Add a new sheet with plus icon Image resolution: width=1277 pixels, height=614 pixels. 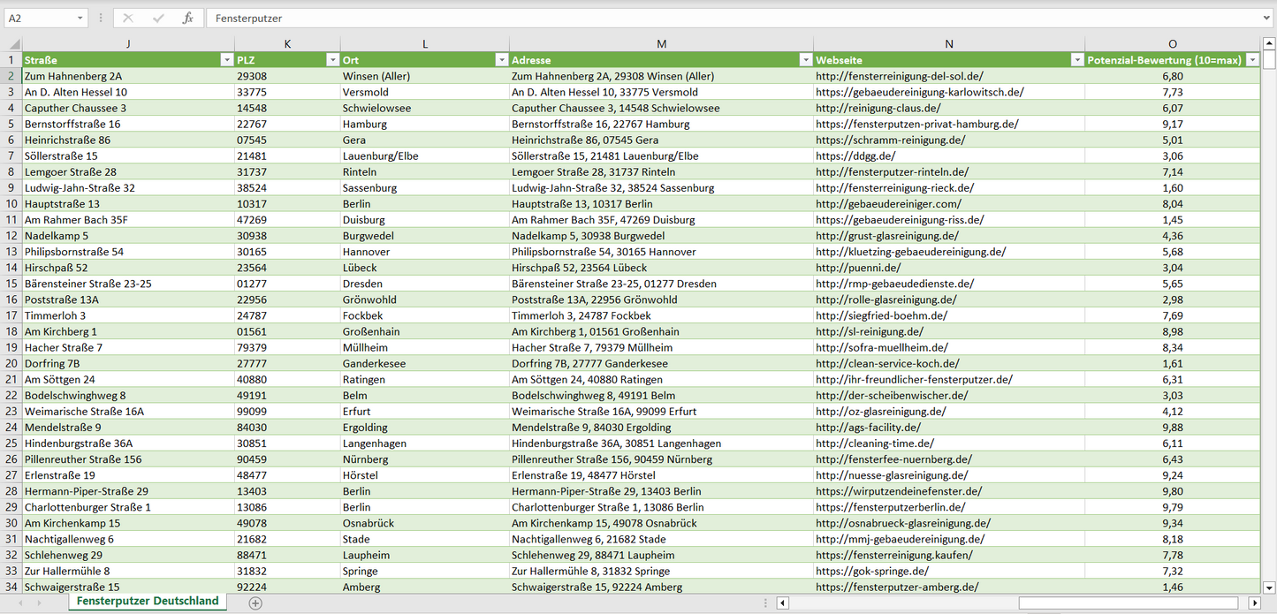(x=255, y=603)
